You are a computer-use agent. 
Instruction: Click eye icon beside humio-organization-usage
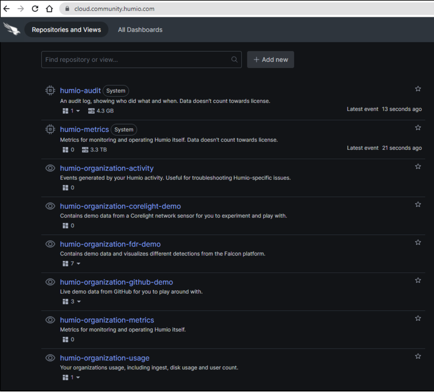tap(50, 358)
